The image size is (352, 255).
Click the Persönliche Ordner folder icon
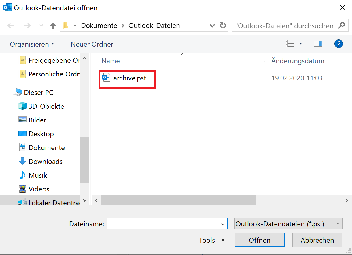[x=23, y=74]
